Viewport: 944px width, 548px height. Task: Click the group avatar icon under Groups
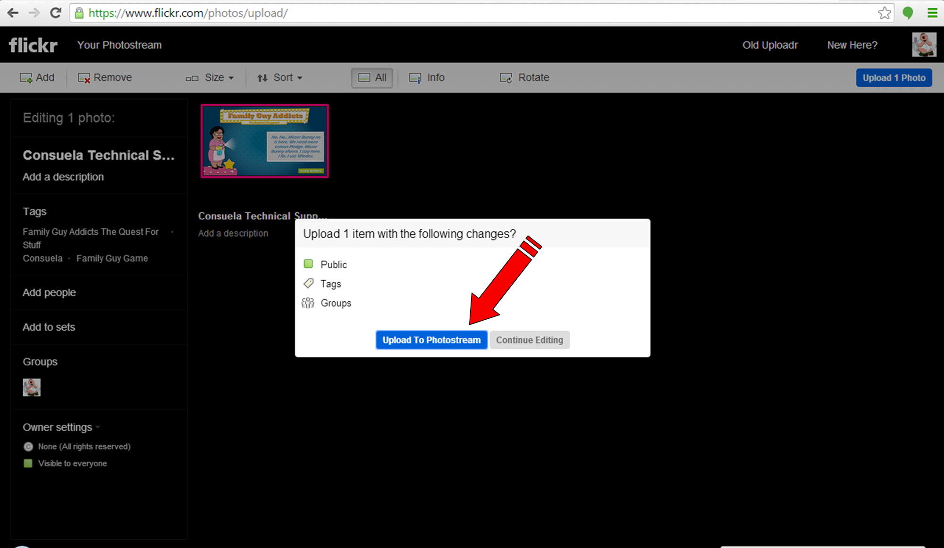[32, 387]
